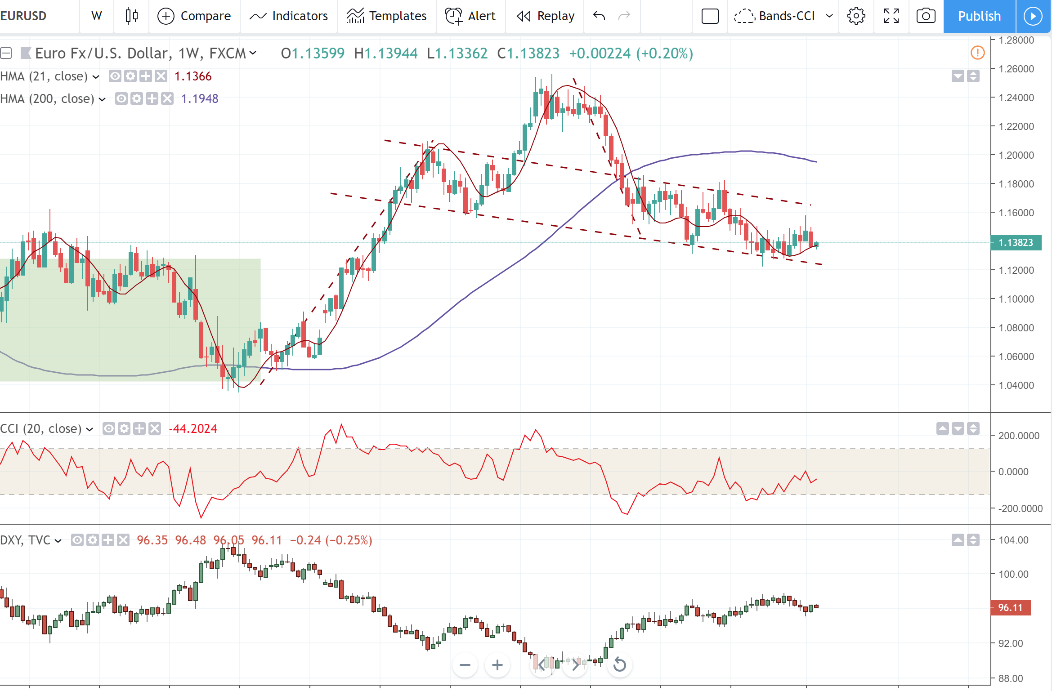Open Compare symbol dialog

coord(194,16)
